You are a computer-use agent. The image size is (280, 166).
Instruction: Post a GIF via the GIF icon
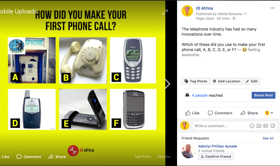pos(266,126)
